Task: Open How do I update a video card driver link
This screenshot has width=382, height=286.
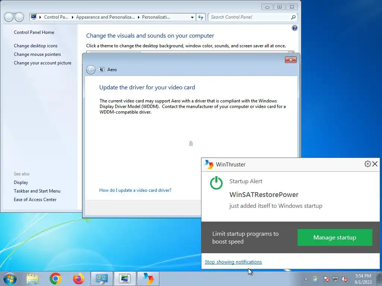Action: click(135, 190)
